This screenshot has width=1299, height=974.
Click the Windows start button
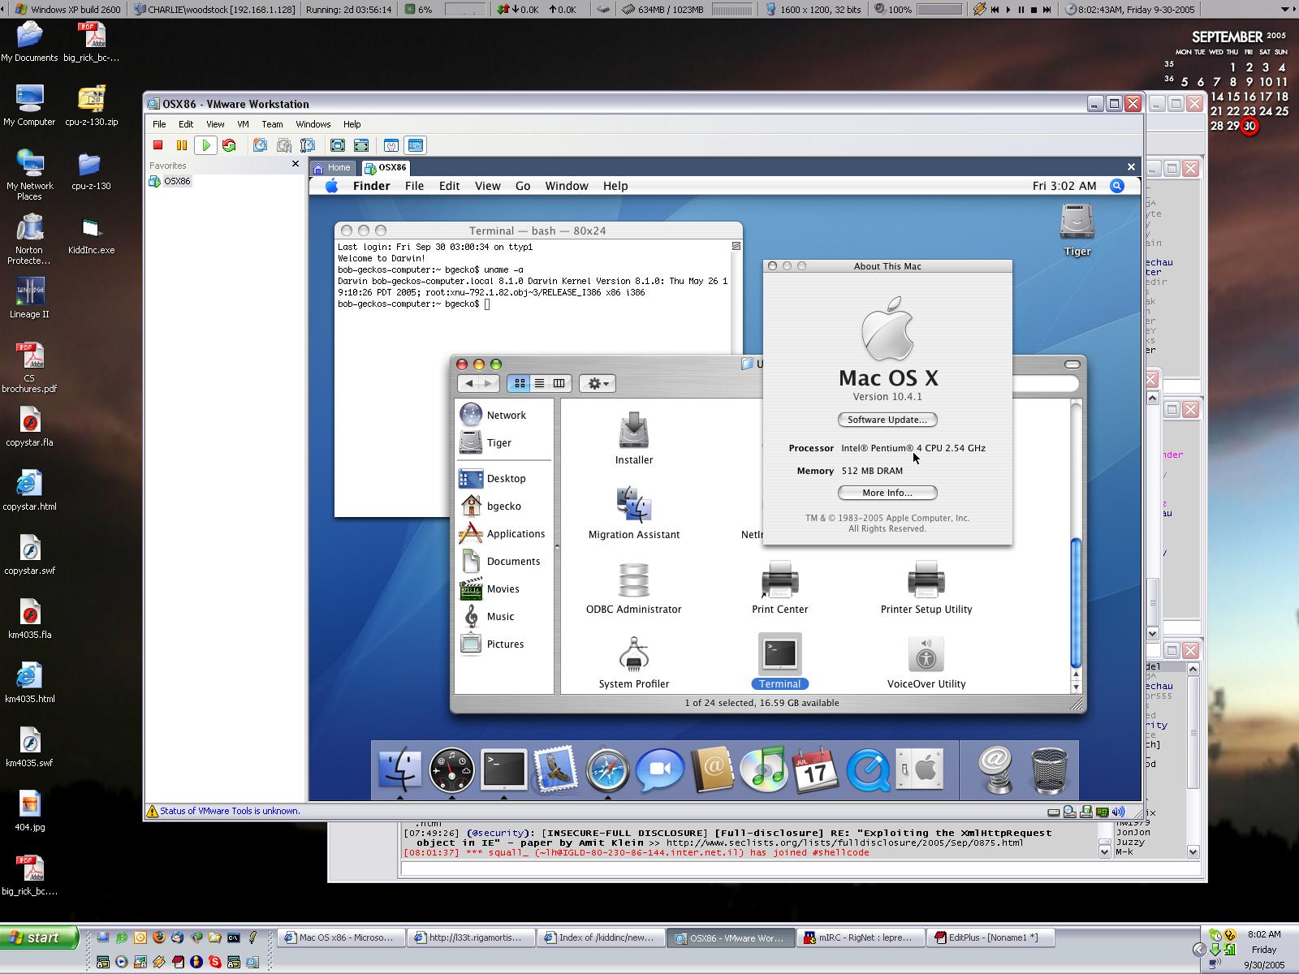(39, 937)
